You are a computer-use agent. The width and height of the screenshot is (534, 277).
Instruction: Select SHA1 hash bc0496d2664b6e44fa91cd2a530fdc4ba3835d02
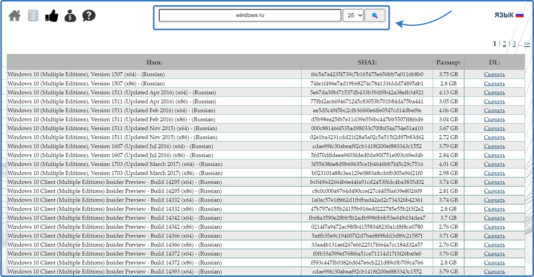click(367, 182)
